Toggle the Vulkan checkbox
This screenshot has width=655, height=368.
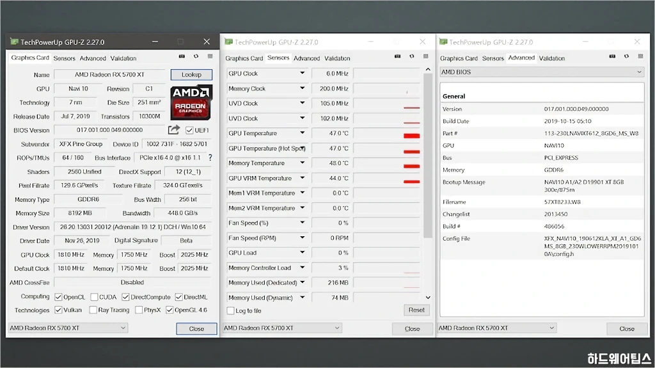coord(58,310)
